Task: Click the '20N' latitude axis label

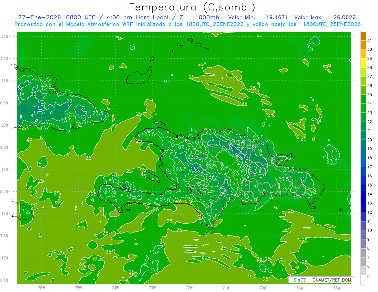Action: (x=5, y=125)
